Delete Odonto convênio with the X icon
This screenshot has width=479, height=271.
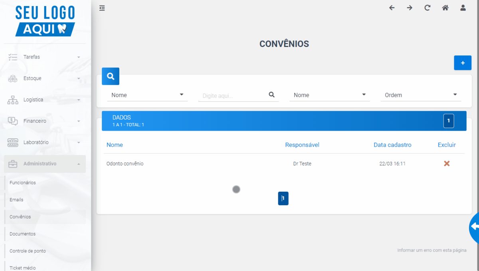click(x=447, y=163)
